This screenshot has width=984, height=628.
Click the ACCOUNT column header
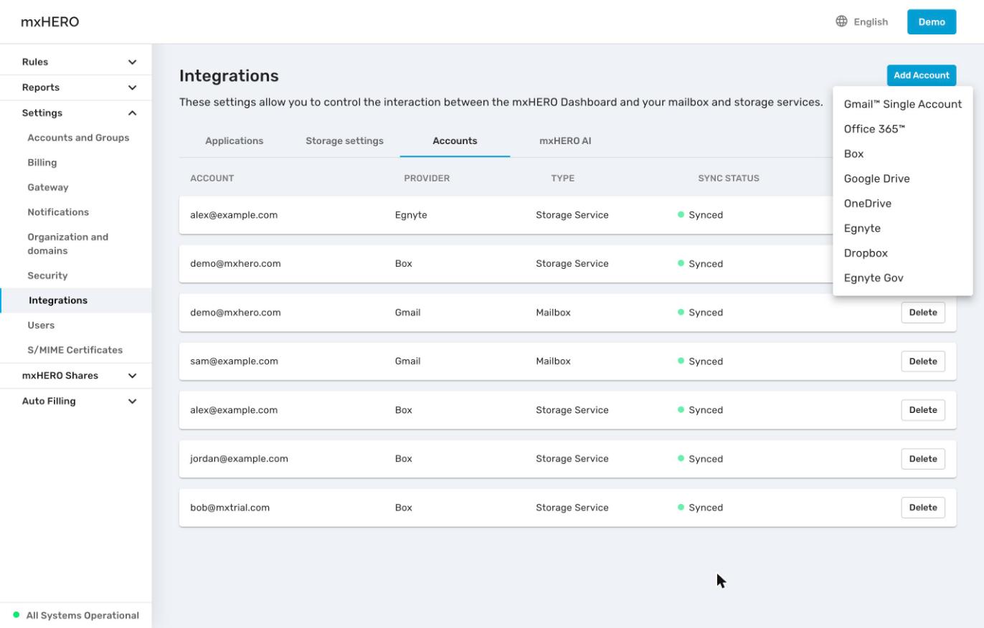(x=212, y=178)
